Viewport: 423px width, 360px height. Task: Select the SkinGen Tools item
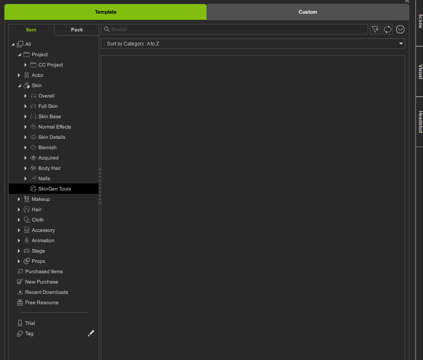tap(55, 189)
